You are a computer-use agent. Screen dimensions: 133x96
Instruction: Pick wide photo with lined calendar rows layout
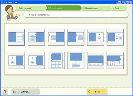coord(115,61)
